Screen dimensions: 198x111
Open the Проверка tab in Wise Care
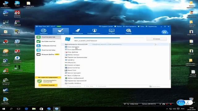pos(44,31)
